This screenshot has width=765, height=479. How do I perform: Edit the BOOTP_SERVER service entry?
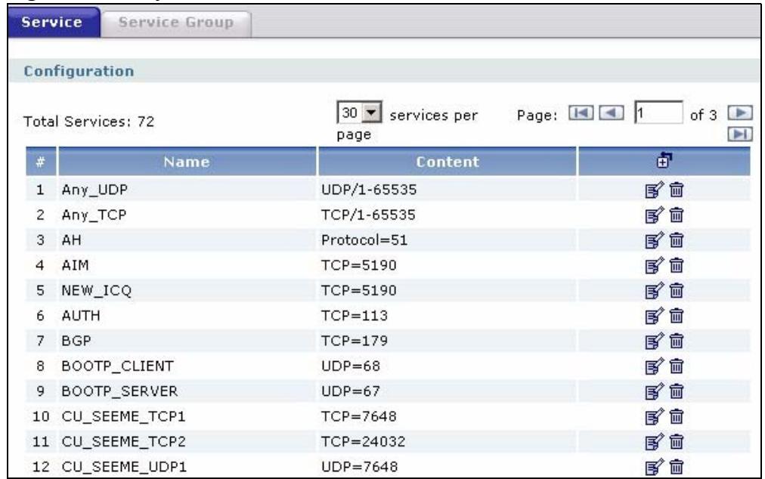[x=654, y=391]
